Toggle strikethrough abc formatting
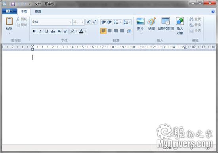 (53, 31)
